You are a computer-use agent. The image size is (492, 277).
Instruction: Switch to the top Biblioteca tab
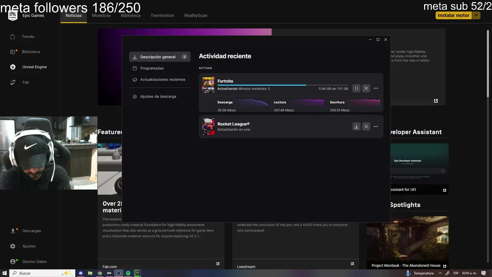coord(131,15)
